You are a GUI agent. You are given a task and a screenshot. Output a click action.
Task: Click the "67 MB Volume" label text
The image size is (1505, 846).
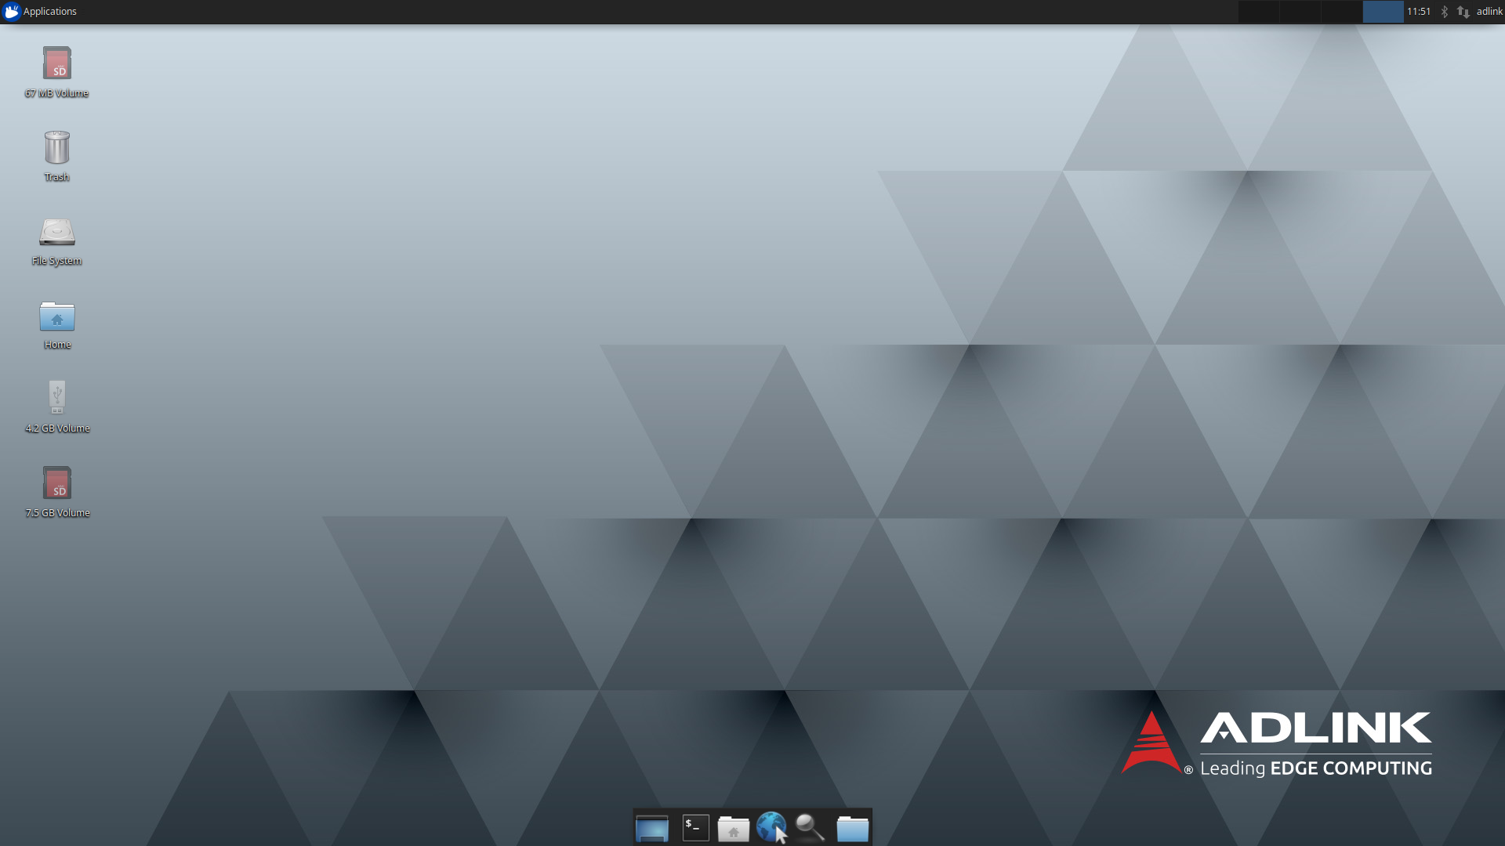(57, 93)
